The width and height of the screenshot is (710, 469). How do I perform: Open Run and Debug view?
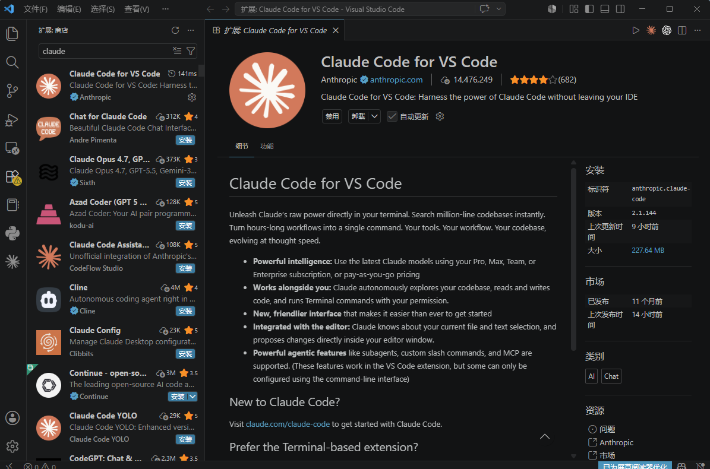[x=12, y=120]
